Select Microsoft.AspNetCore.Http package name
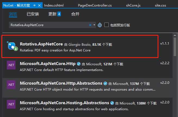 [48, 64]
